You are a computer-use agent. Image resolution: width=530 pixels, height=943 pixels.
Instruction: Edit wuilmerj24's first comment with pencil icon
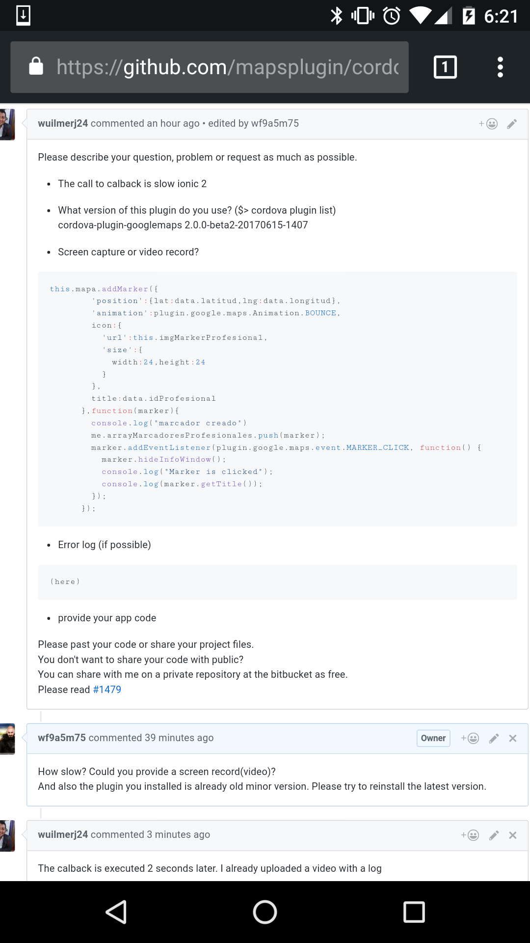coord(512,124)
